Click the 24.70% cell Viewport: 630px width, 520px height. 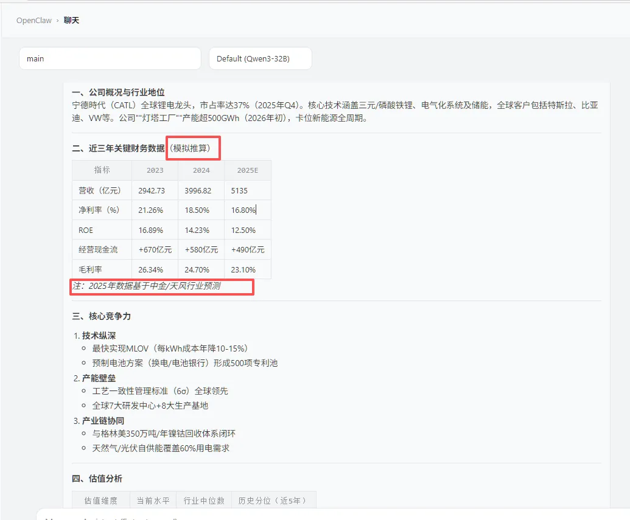click(x=201, y=269)
